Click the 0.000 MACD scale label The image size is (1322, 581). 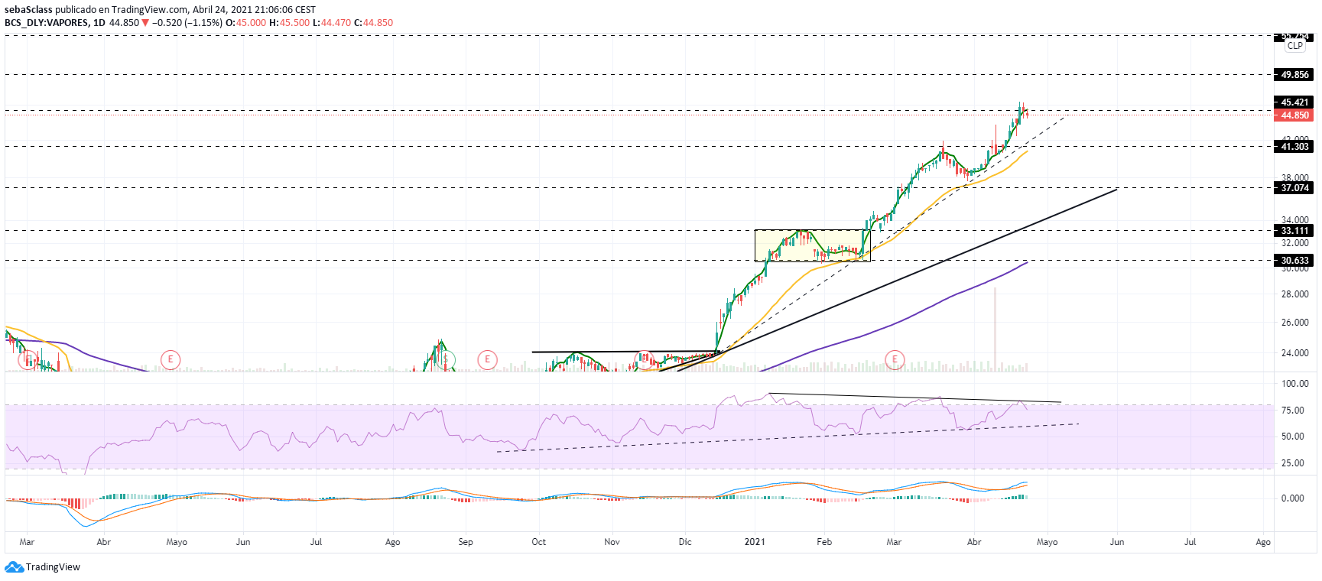[1292, 498]
